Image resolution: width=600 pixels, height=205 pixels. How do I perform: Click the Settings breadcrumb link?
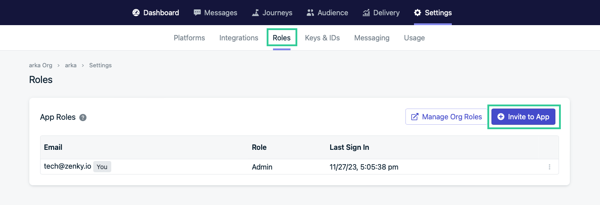pos(100,65)
